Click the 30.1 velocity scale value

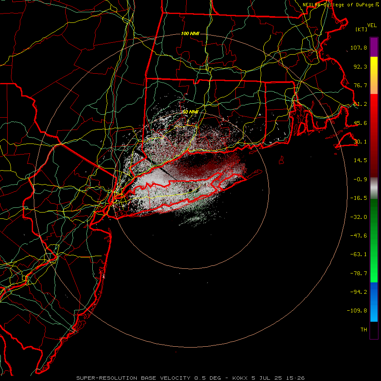[360, 142]
